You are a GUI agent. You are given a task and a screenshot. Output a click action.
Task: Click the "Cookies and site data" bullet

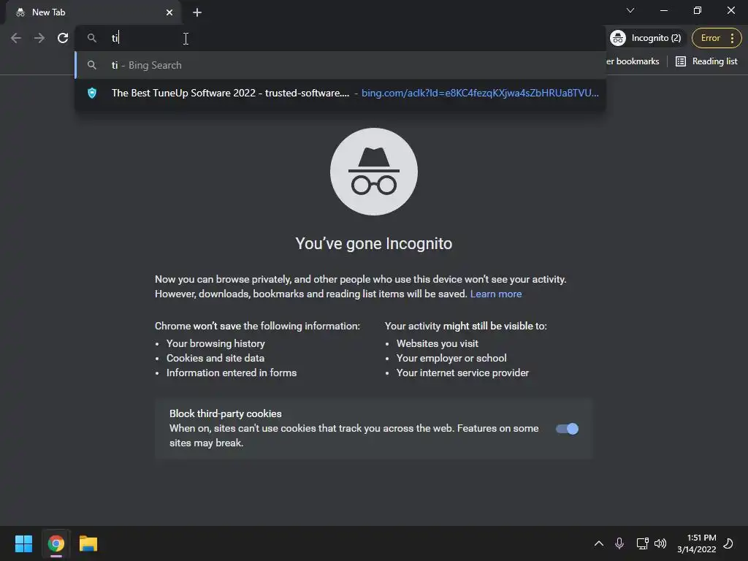click(x=215, y=358)
